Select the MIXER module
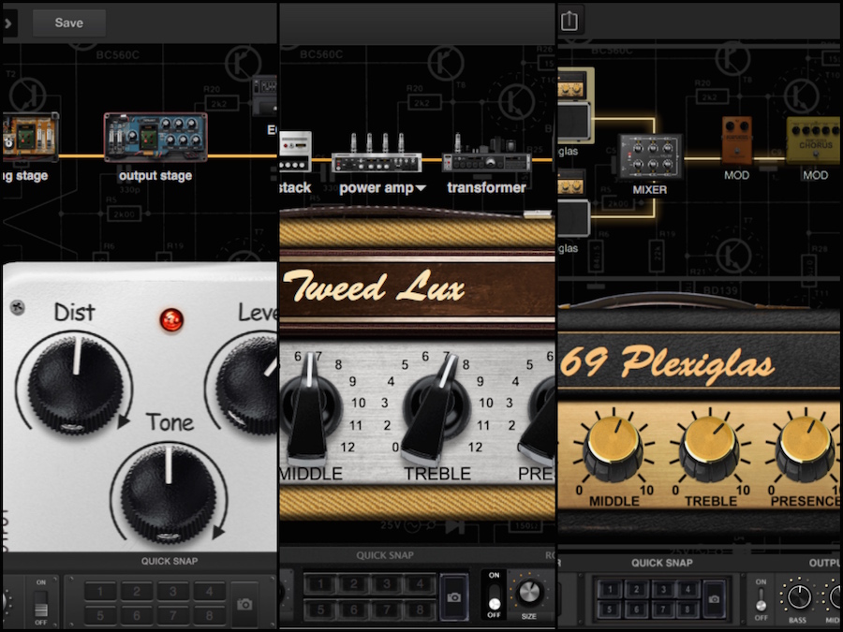This screenshot has width=843, height=632. pos(651,156)
